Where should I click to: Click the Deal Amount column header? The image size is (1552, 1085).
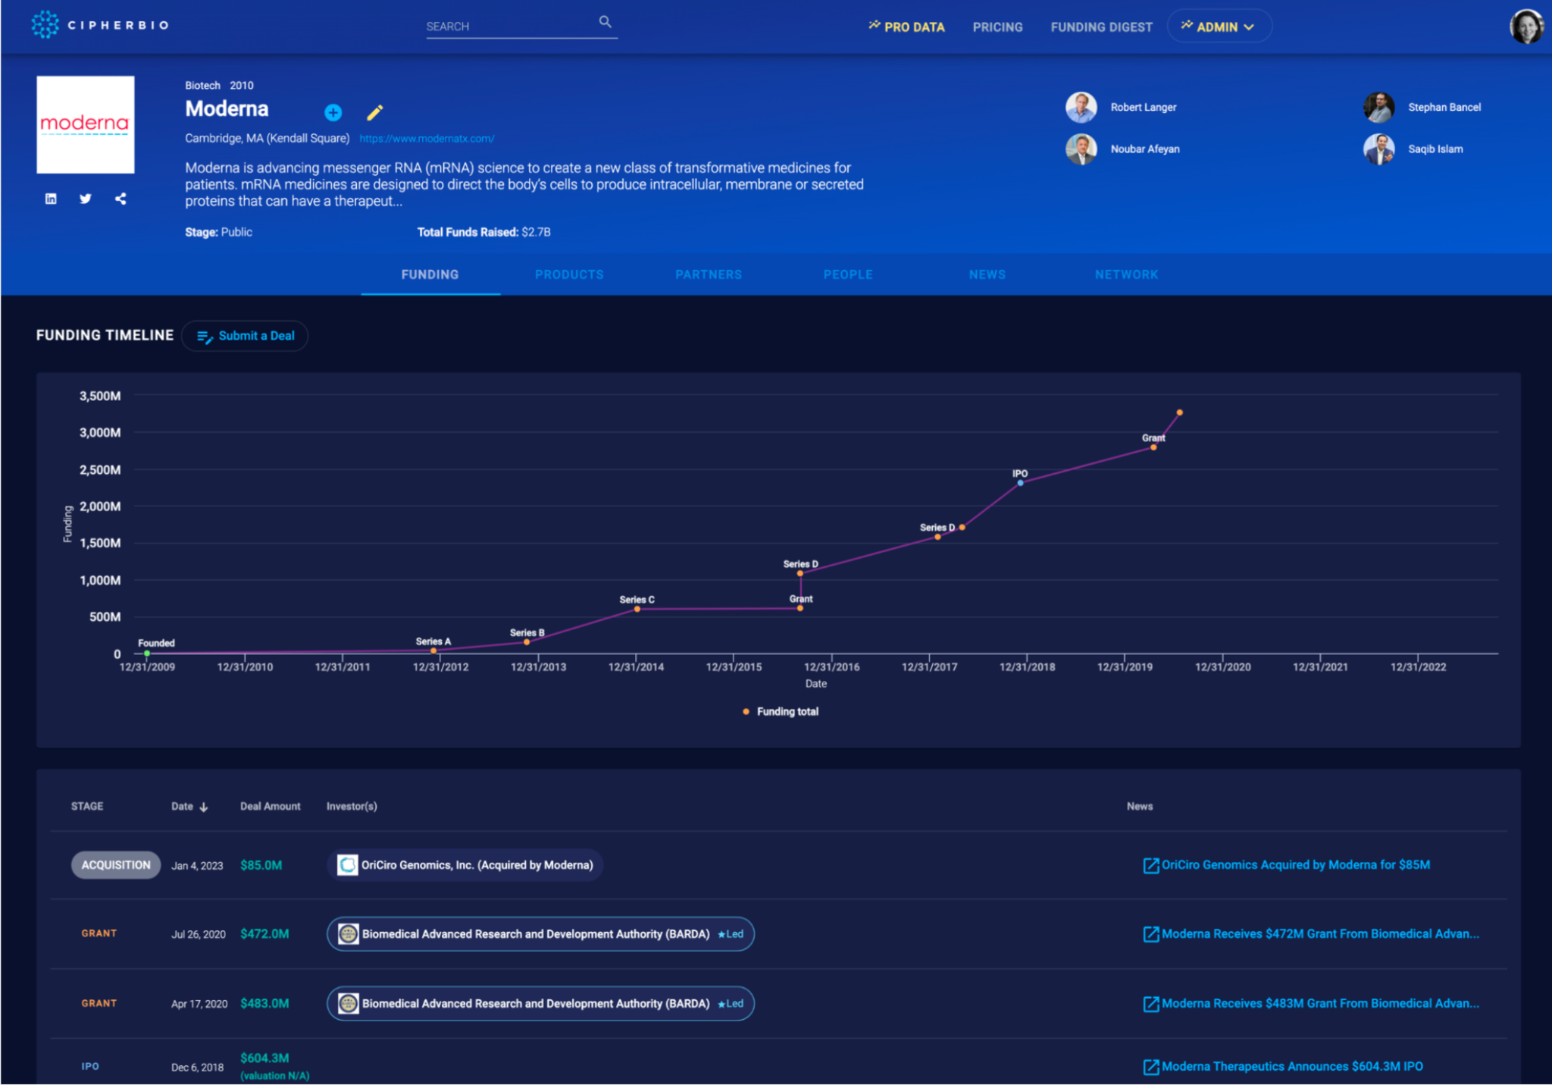(270, 807)
